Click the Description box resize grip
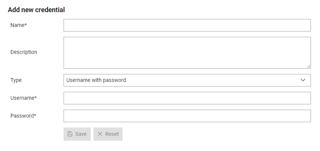Screen dimensions: 320x151 (309, 66)
